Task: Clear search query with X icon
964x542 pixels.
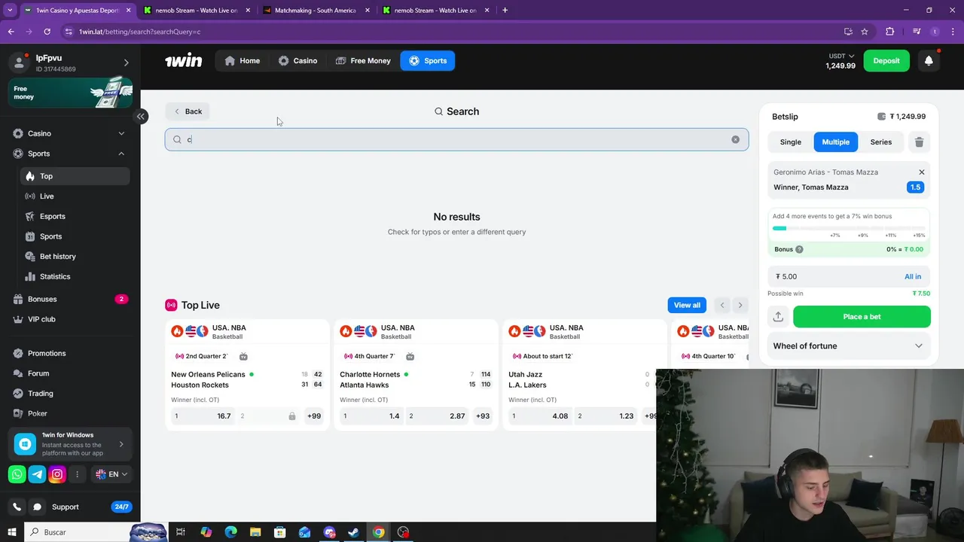Action: pos(735,139)
